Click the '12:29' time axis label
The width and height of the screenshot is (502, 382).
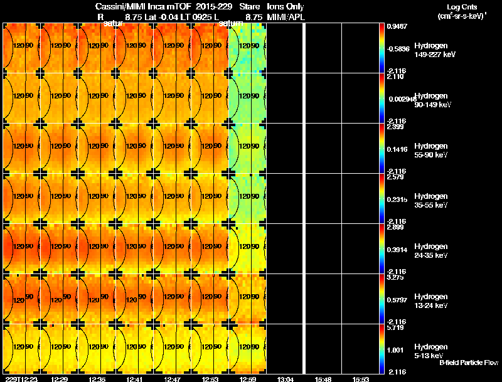coord(59,379)
